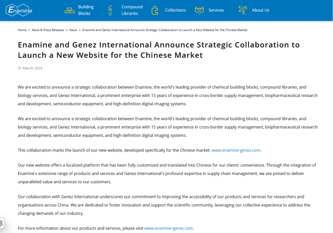The height and width of the screenshot is (233, 333).
Task: Open the Building Blocks menu
Action: click(86, 10)
